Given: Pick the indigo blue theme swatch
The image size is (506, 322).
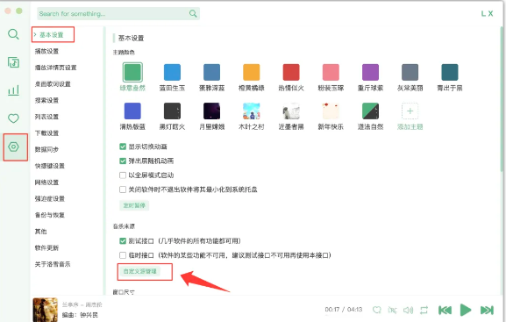Looking at the screenshot, I should (132, 111).
